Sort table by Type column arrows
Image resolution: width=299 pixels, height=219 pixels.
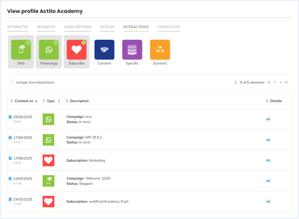click(x=59, y=101)
